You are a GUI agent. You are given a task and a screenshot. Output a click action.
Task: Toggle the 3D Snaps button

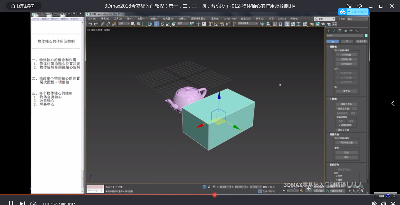coord(211,24)
